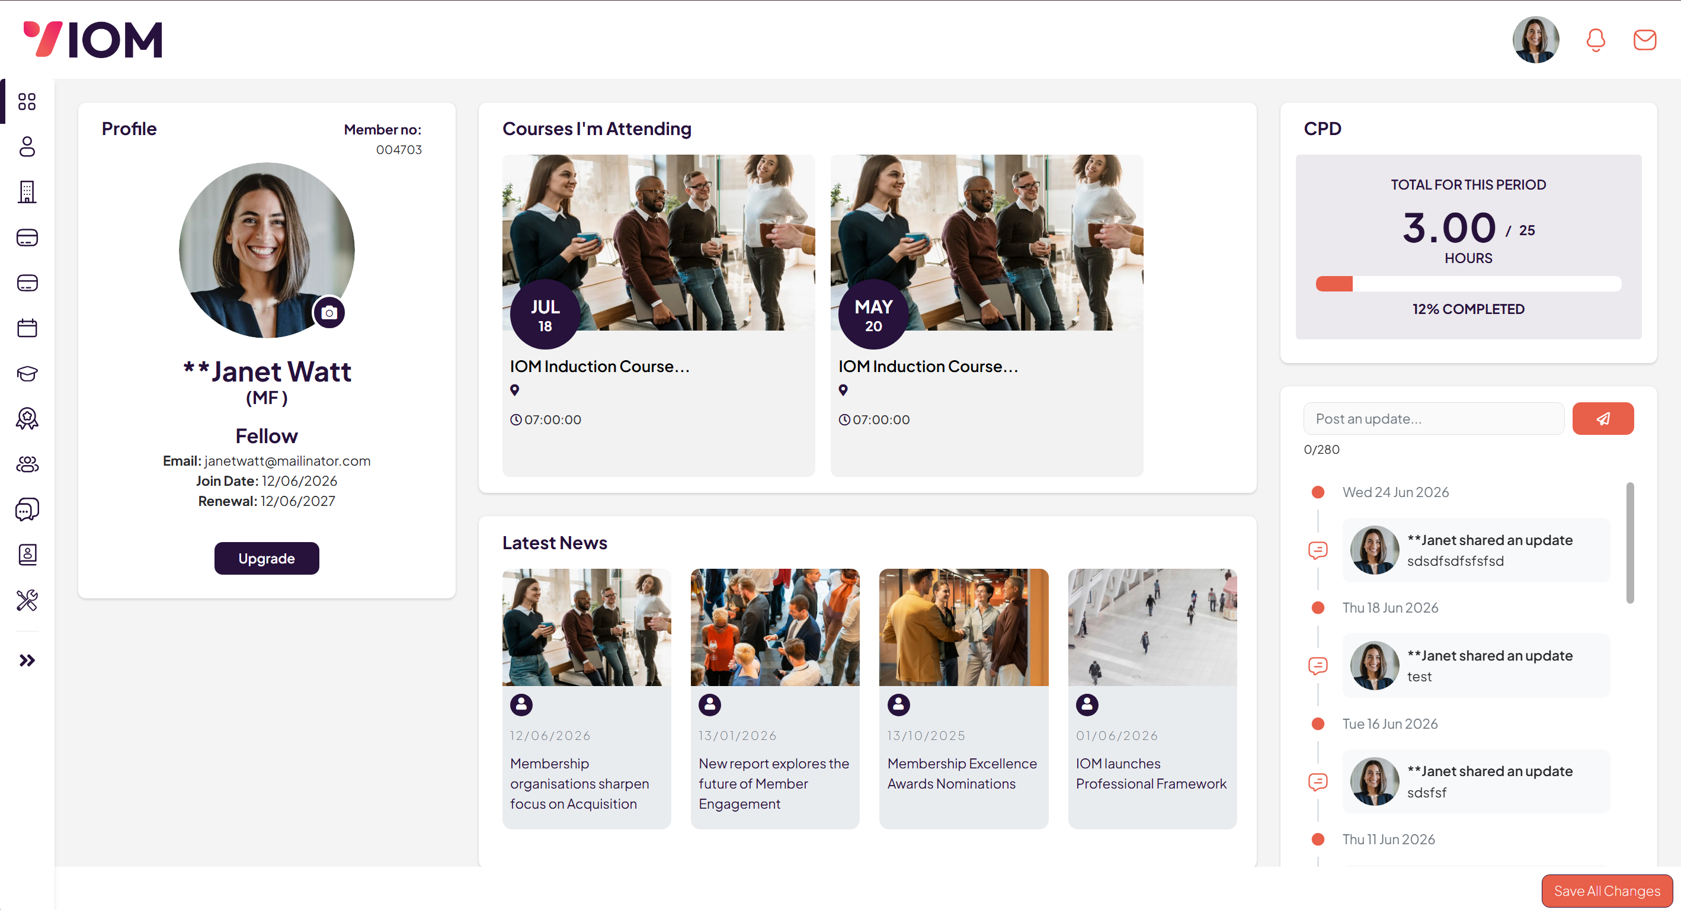Image resolution: width=1681 pixels, height=910 pixels.
Task: Open the calendar events icon in sidebar
Action: 27,328
